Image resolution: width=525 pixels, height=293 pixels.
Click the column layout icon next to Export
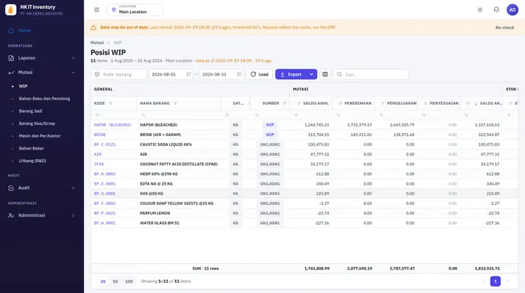click(x=325, y=74)
